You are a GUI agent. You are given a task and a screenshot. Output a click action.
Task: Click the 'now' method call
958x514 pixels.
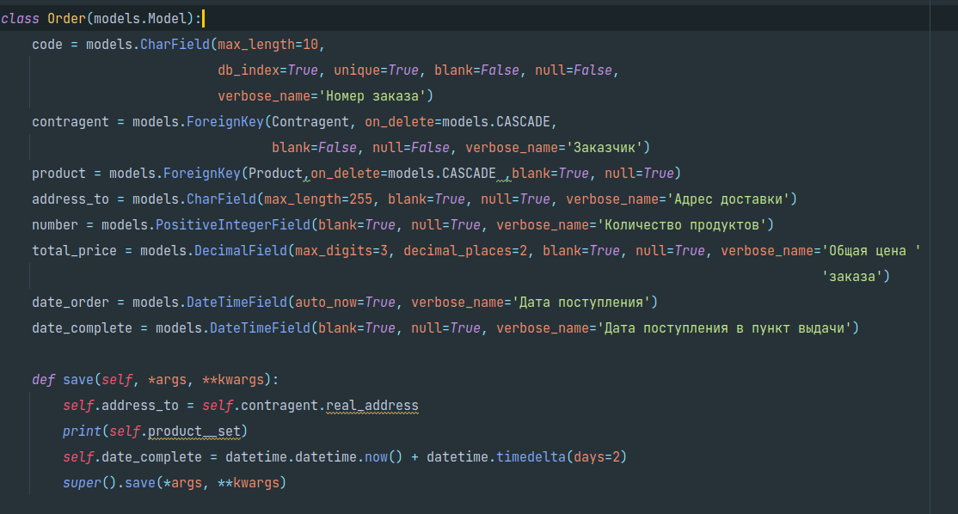377,456
